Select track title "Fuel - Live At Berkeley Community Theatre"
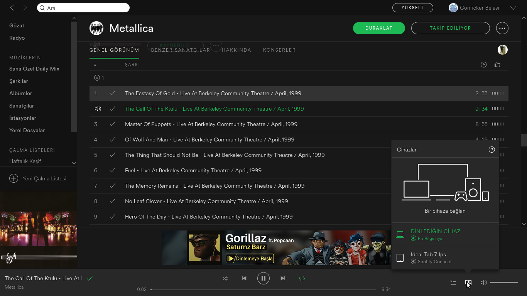This screenshot has width=527, height=296. tap(193, 170)
